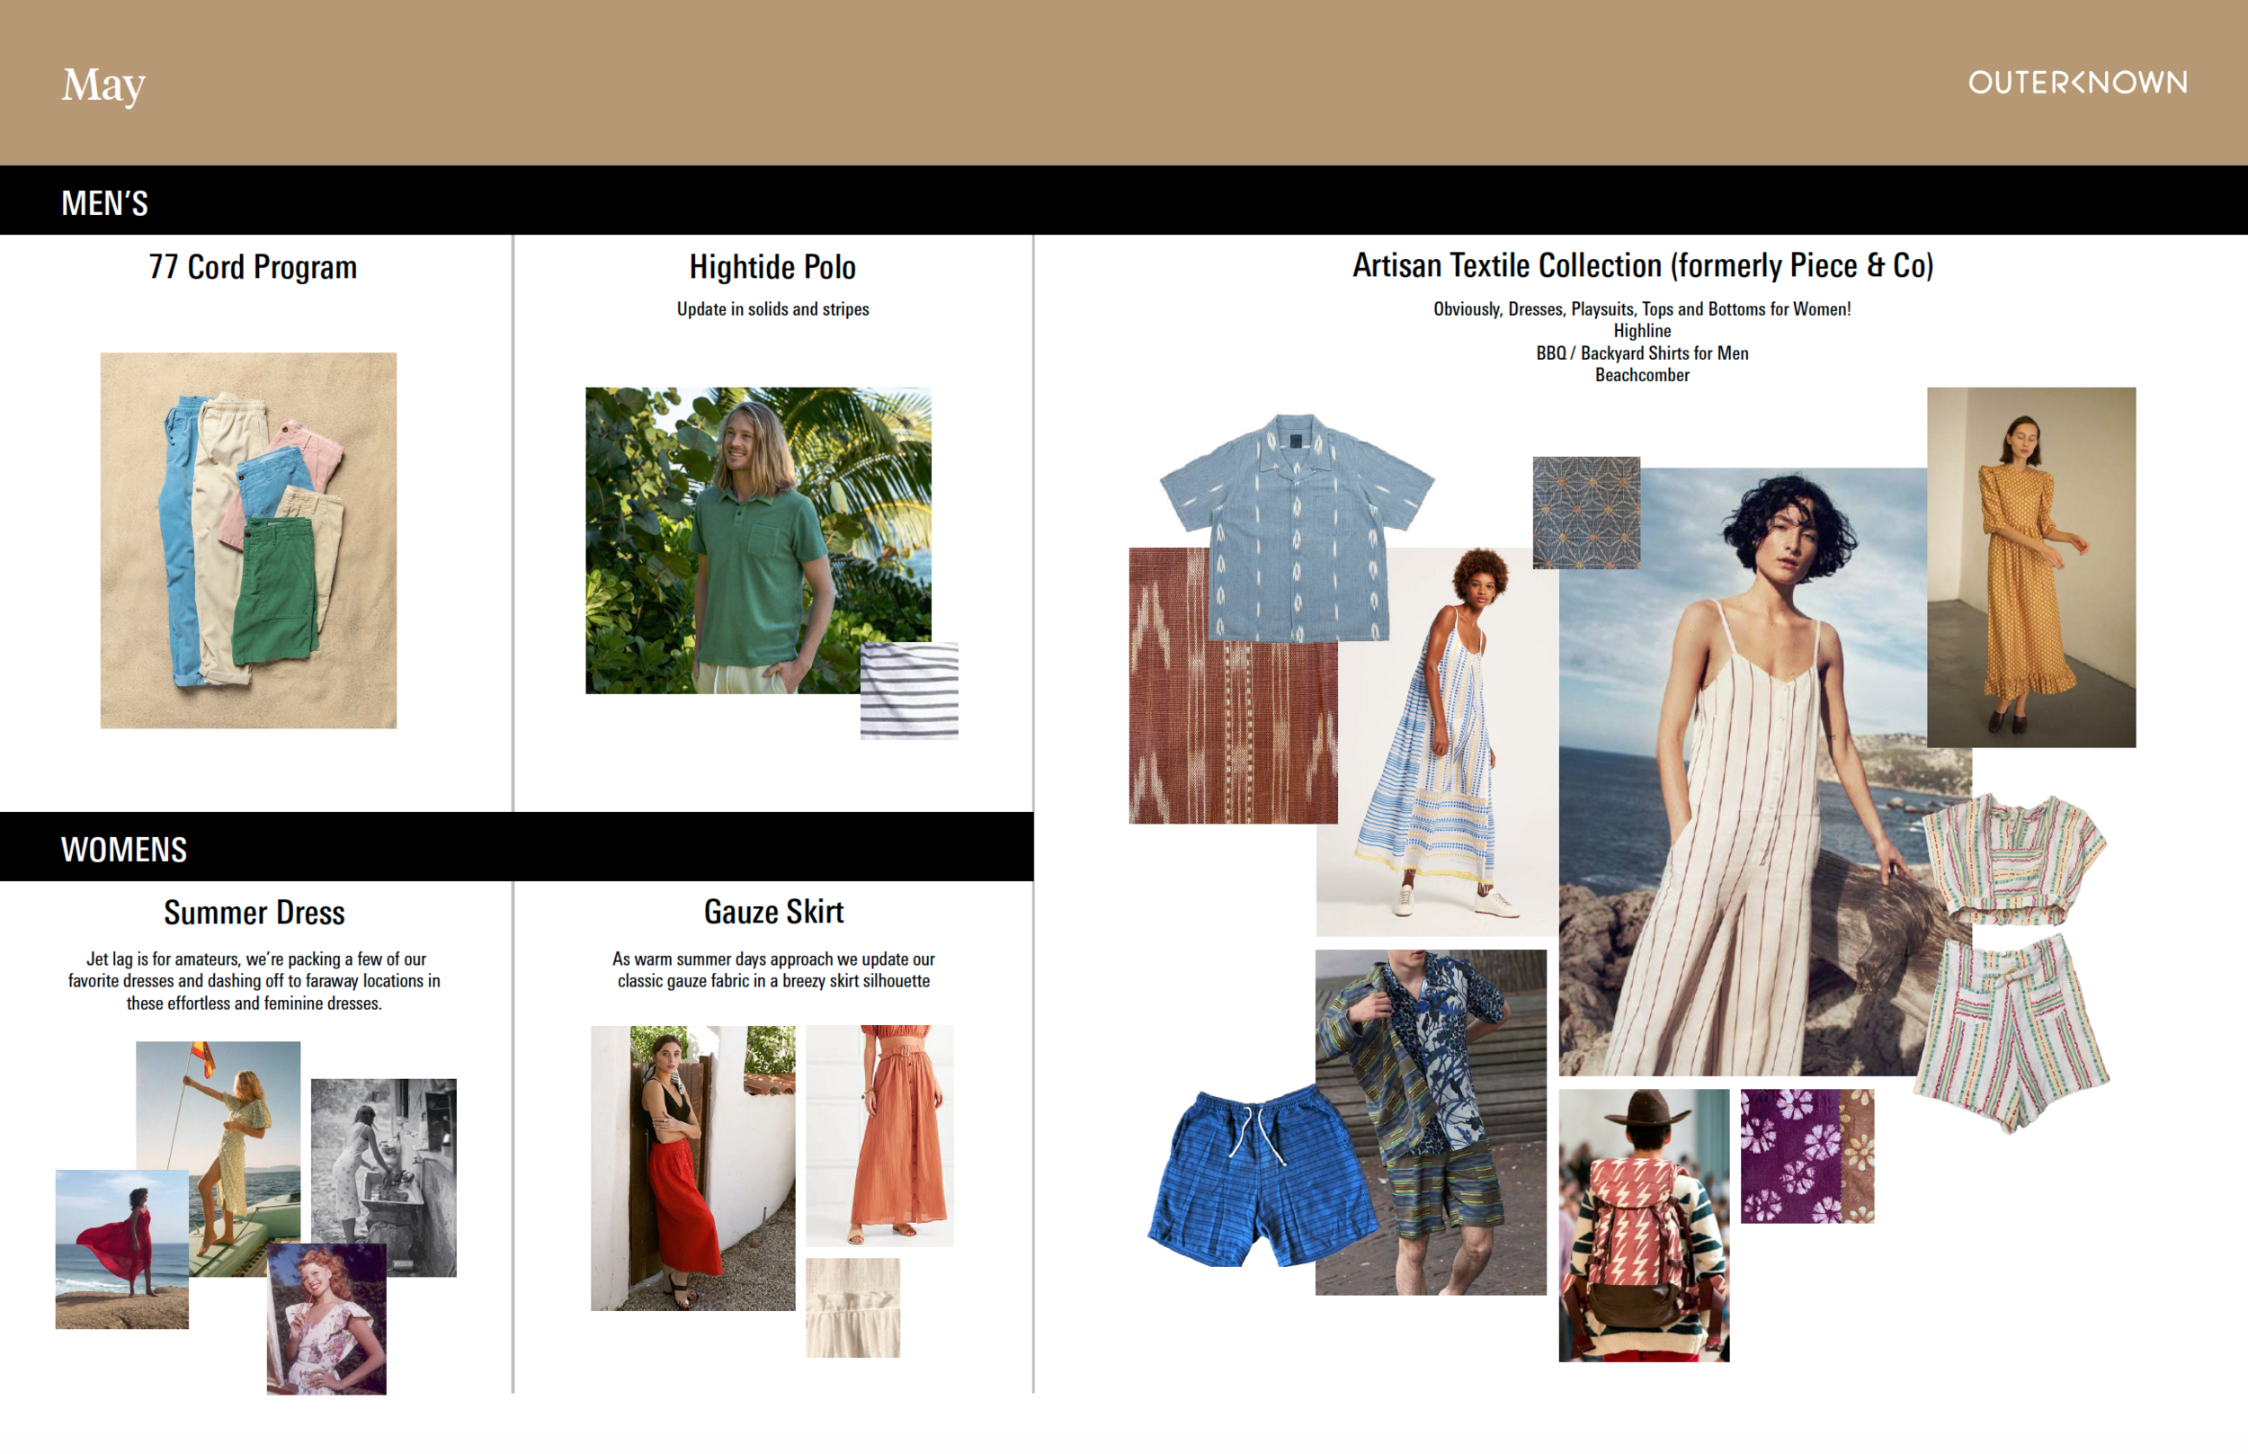Click the "77 Cord Program" heading
This screenshot has height=1454, width=2248.
pos(253,267)
